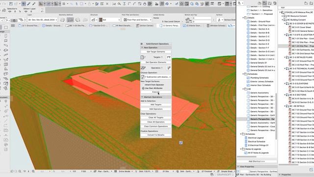Switch to the Details - Ground tab
Image resolution: width=314 pixels, height=177 pixels.
point(52,26)
